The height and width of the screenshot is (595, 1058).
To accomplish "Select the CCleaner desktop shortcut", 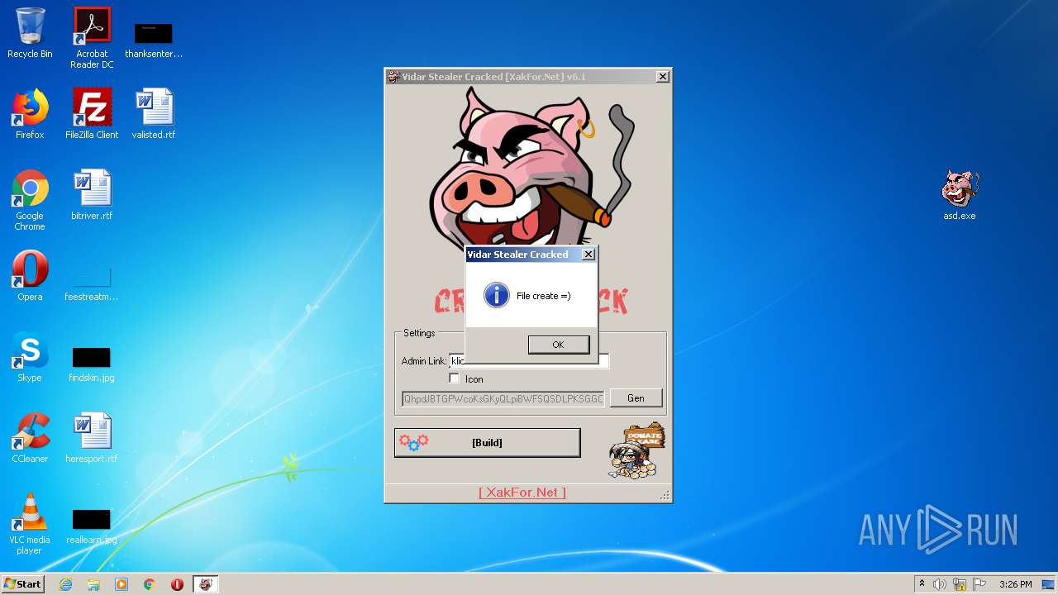I will pos(30,438).
